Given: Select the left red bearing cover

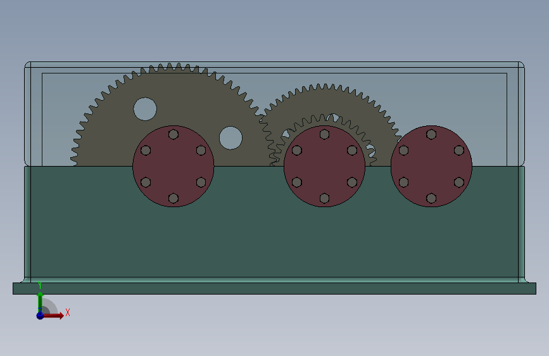Looking at the screenshot, I should (174, 167).
